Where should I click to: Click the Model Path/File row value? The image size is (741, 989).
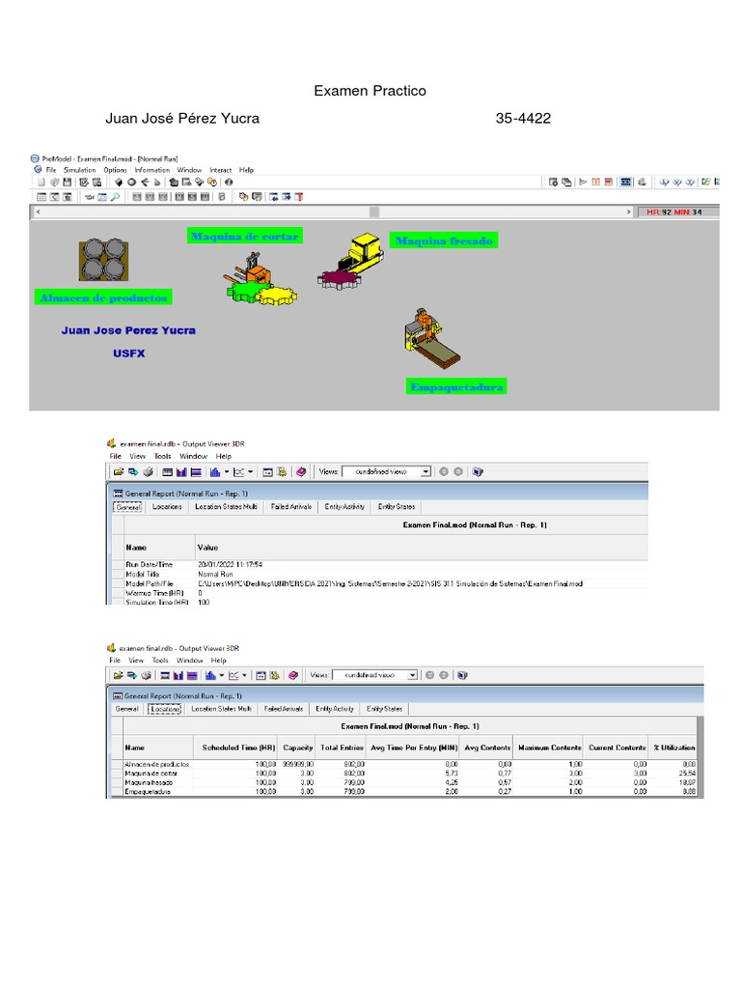point(390,584)
